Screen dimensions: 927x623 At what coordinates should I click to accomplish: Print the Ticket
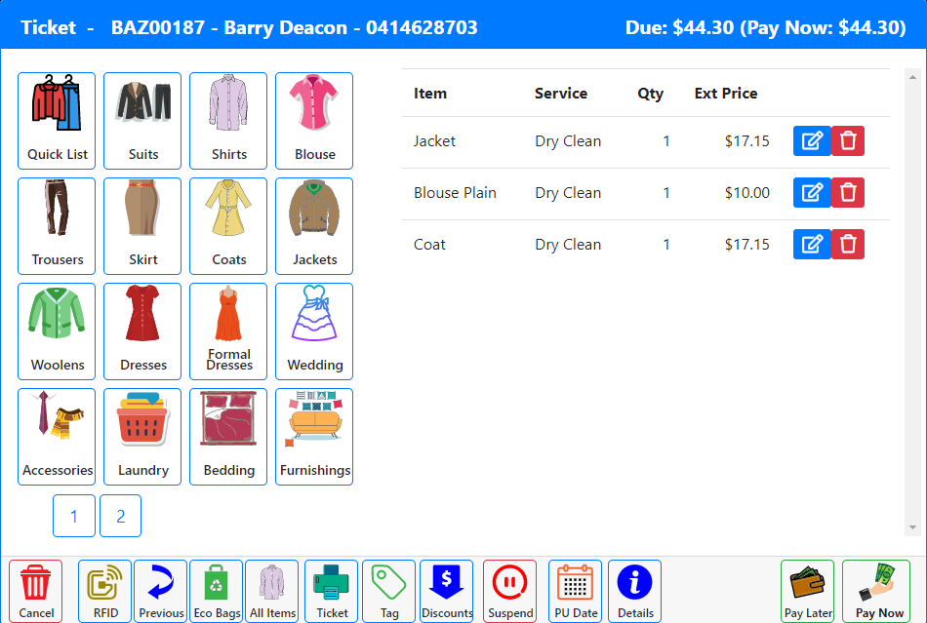pos(331,591)
